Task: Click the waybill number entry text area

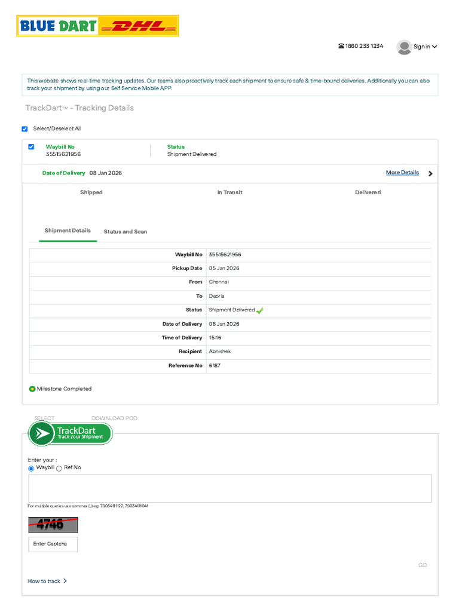Action: coord(230,488)
